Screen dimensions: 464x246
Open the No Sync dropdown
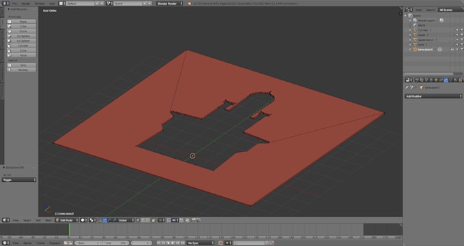point(201,243)
